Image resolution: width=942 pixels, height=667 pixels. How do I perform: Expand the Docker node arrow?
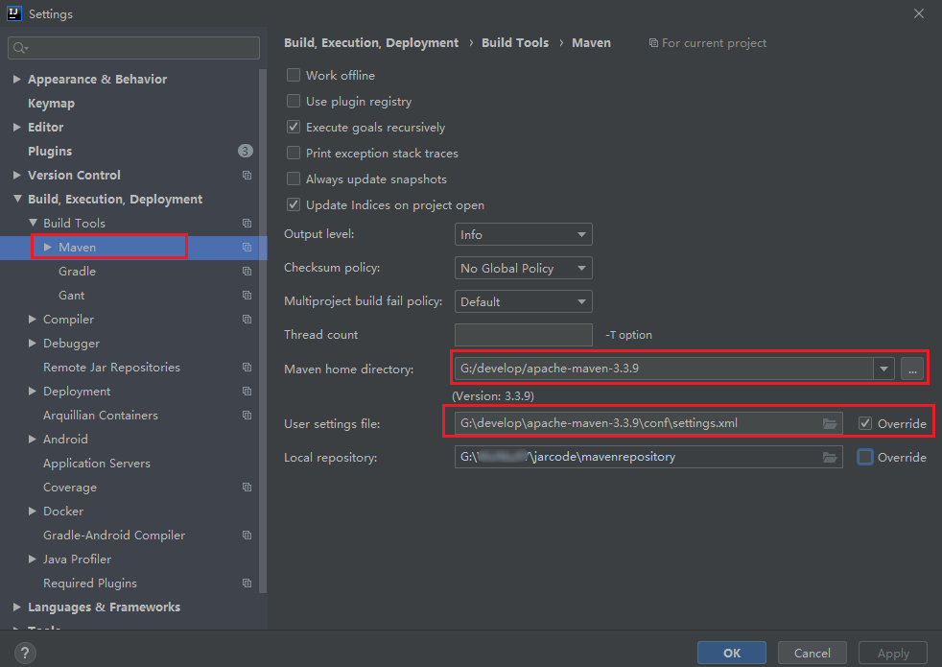pos(33,512)
